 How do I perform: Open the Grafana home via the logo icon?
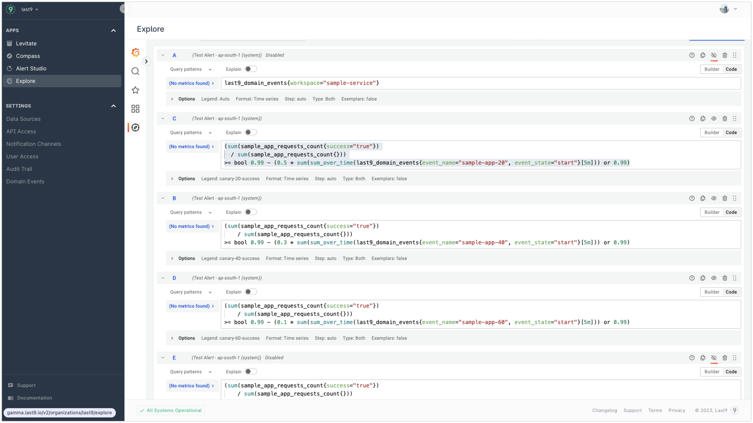(135, 52)
